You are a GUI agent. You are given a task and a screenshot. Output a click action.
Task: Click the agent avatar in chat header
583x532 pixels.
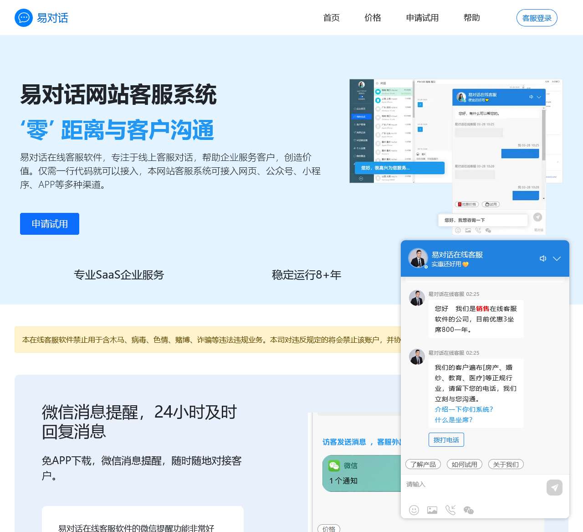(418, 258)
